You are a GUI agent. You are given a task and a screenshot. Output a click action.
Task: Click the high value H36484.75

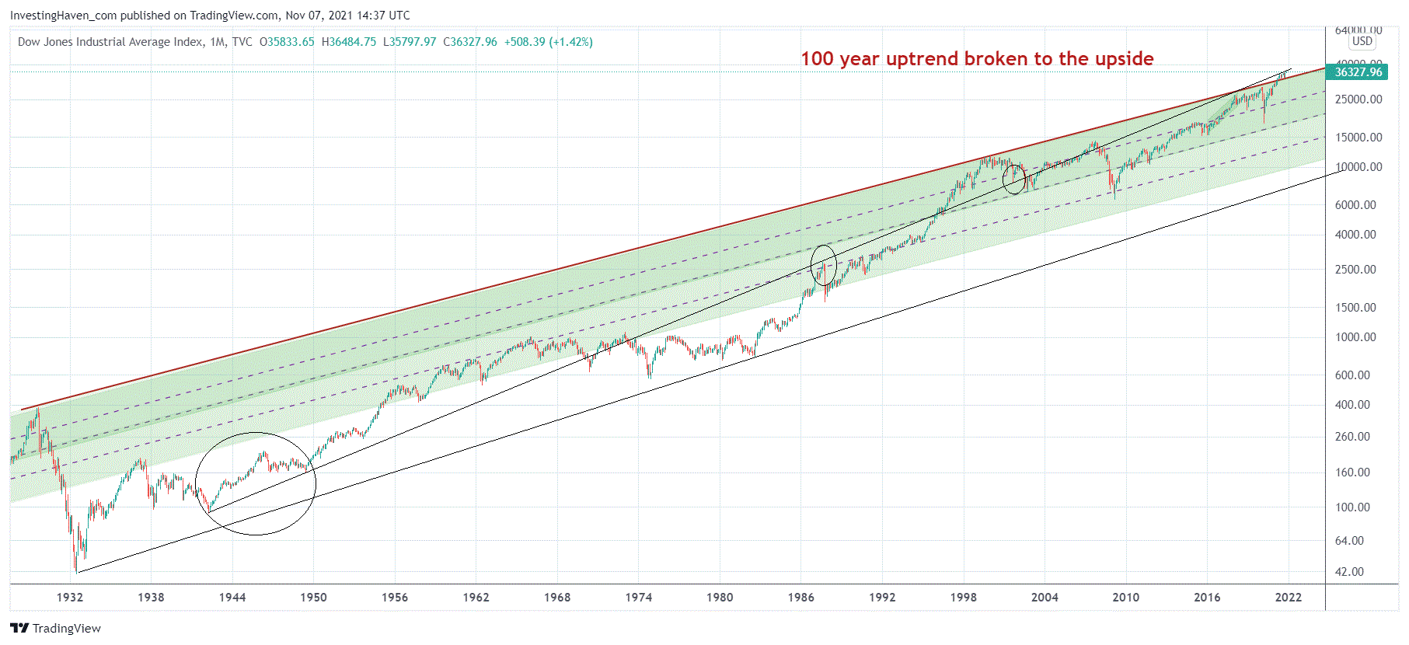(349, 42)
